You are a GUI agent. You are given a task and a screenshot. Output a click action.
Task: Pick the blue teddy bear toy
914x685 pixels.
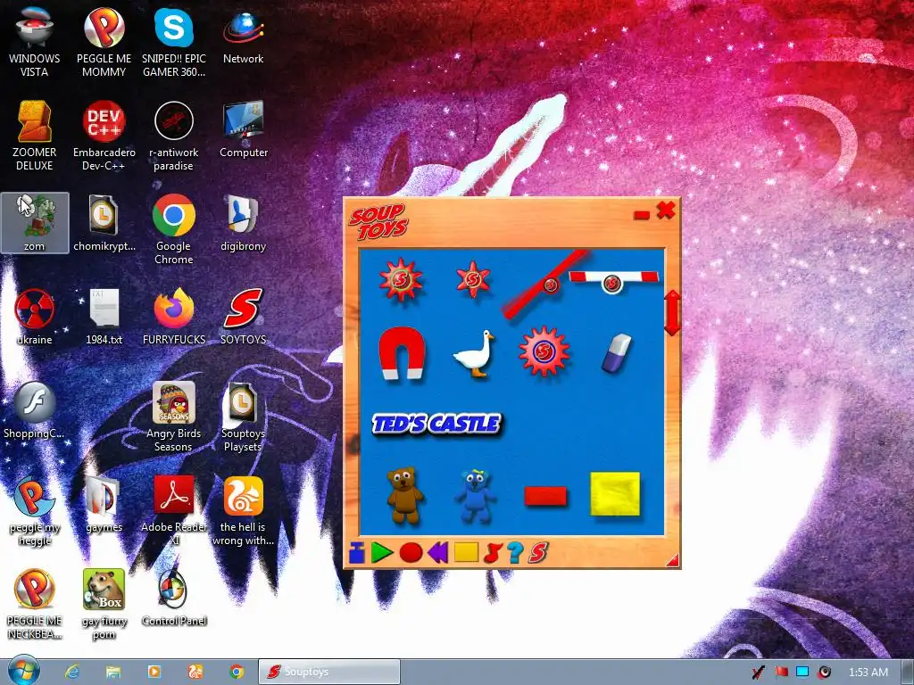coord(475,495)
